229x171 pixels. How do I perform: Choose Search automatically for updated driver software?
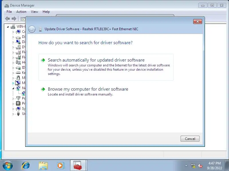[106, 67]
